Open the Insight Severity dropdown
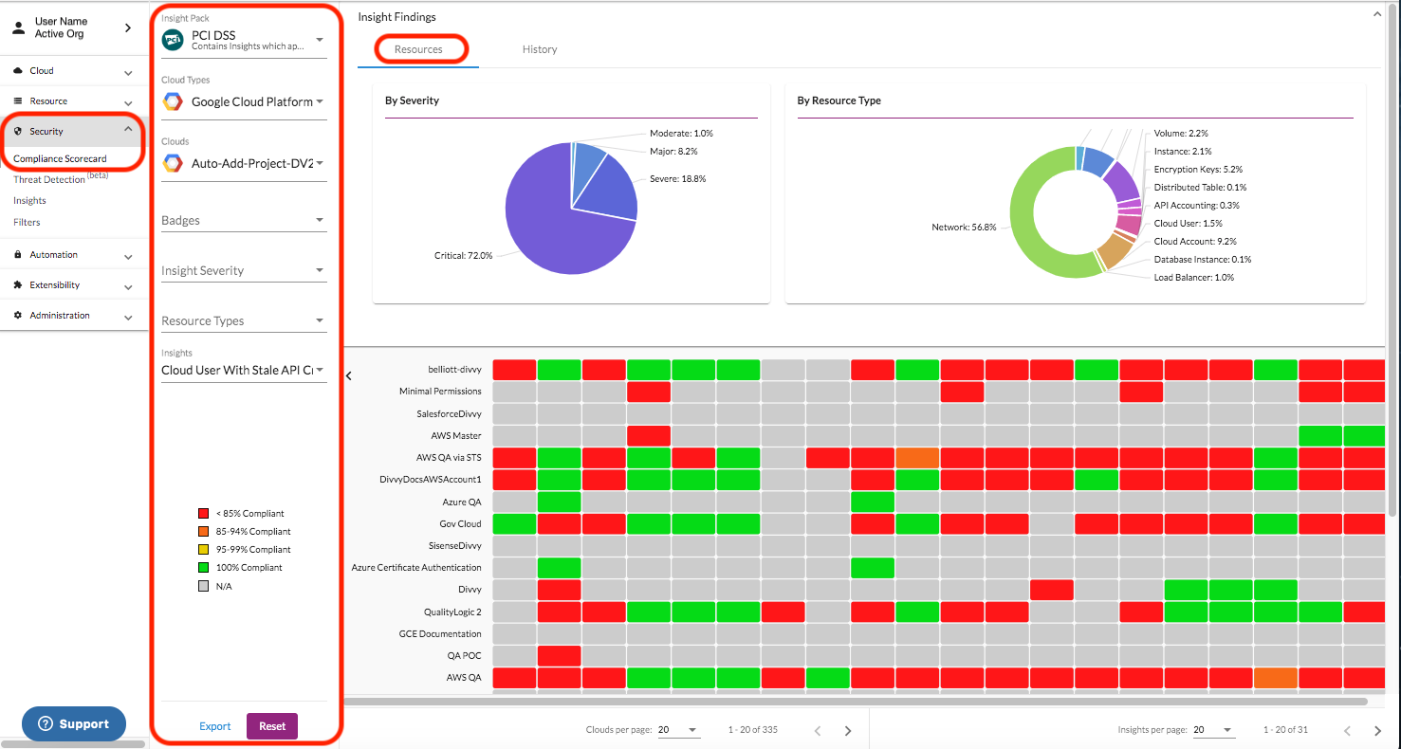 [244, 270]
